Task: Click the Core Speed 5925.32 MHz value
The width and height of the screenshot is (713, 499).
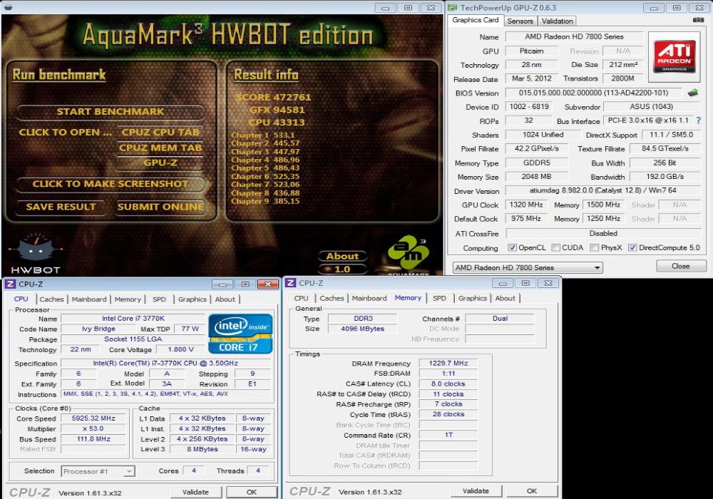Action: click(x=93, y=418)
